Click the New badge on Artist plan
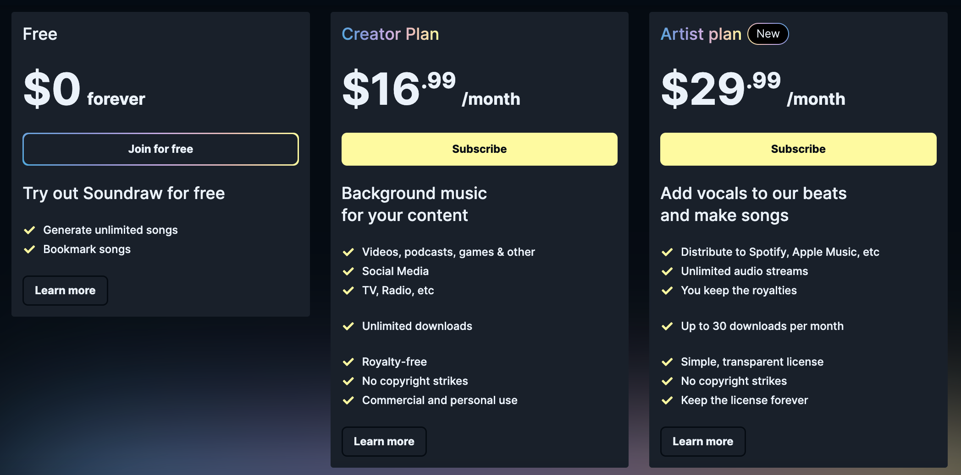961x475 pixels. [x=768, y=33]
